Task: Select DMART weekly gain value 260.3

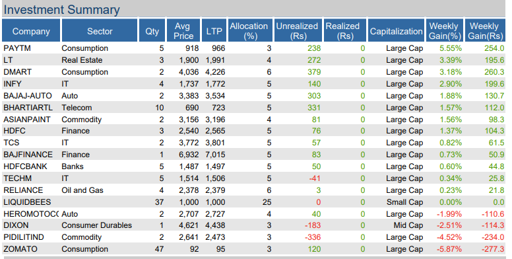Action: tap(494, 72)
